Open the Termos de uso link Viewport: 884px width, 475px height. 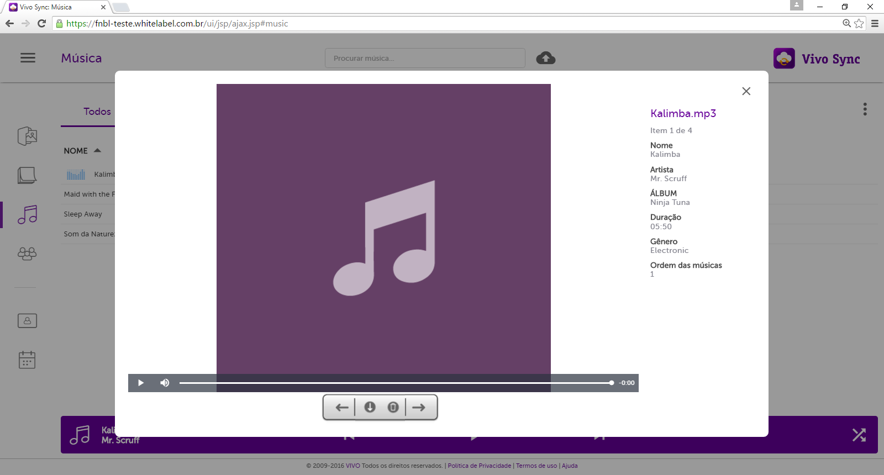click(x=536, y=466)
